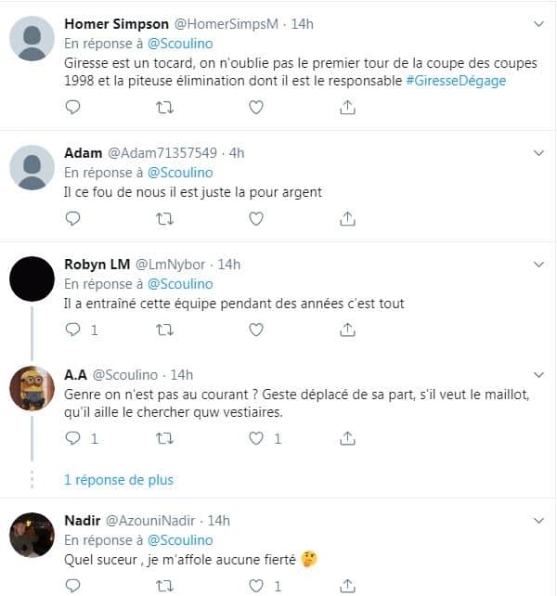Retweet Homer Simpson's tweet about Giresse
557x596 pixels.
click(x=164, y=108)
